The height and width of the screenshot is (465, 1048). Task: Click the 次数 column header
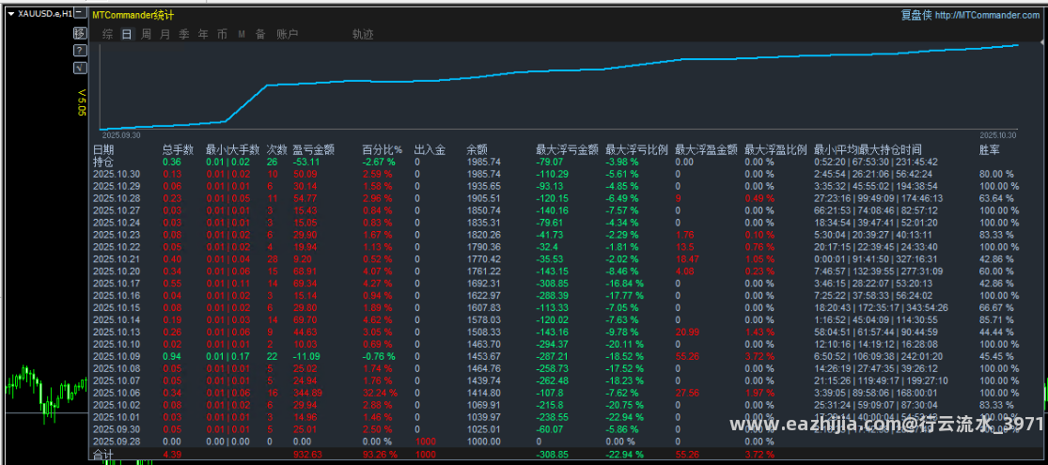tap(276, 149)
